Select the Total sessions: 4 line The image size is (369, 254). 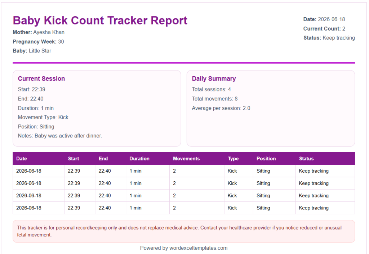pos(211,89)
